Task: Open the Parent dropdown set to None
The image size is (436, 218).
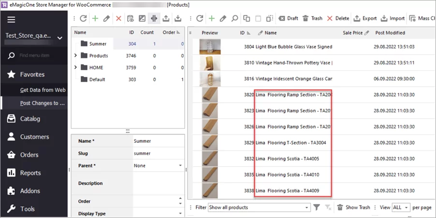Action: 180,165
